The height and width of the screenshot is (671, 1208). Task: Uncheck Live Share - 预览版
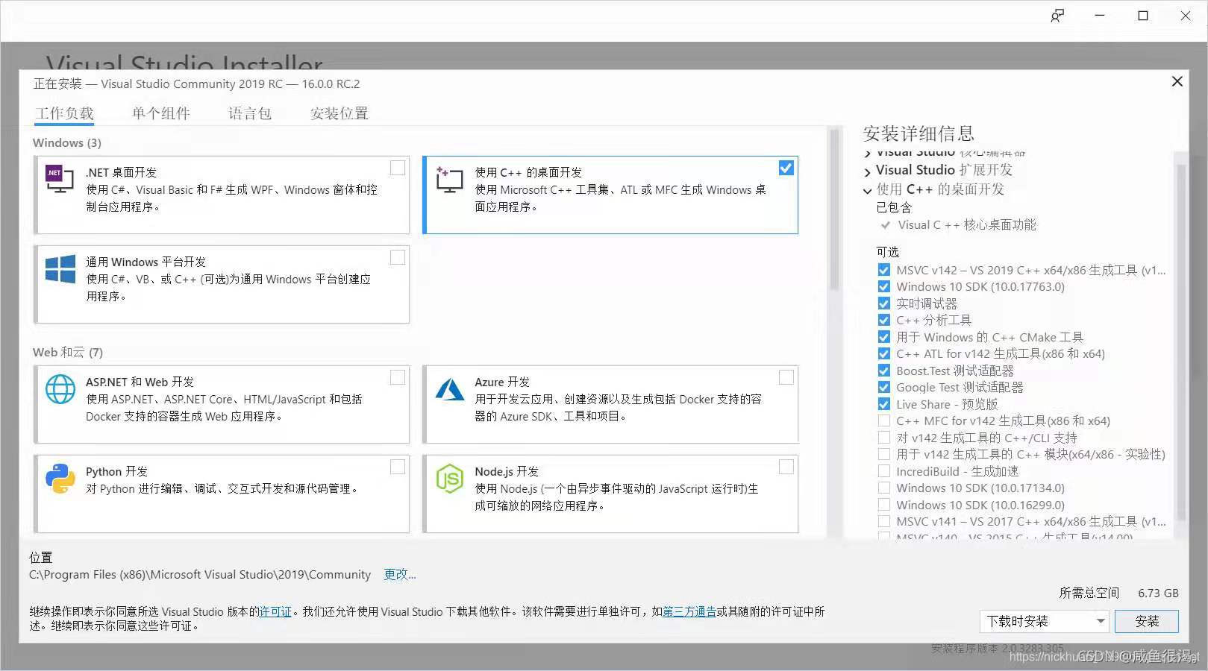pyautogui.click(x=884, y=404)
